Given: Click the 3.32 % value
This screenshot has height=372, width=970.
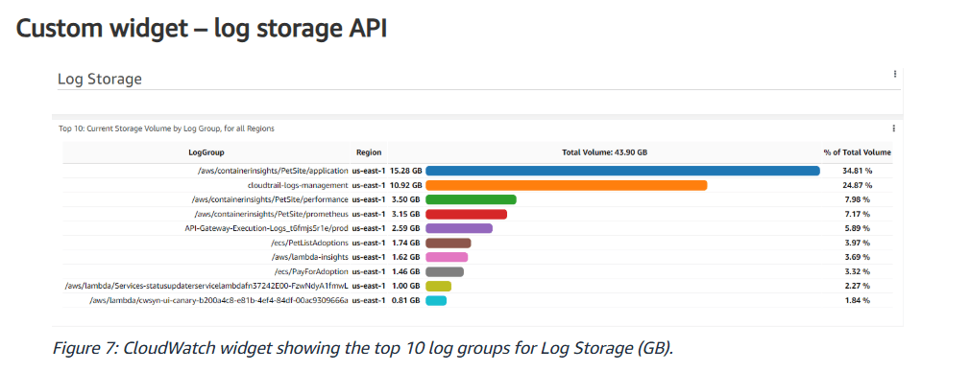Looking at the screenshot, I should pos(858,271).
